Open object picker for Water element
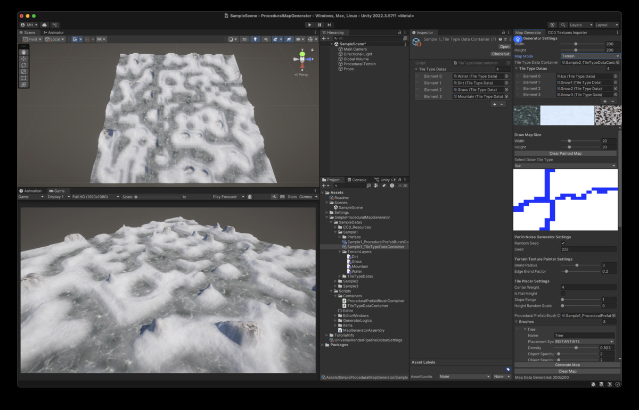Screen dimensions: 639x410 pyautogui.click(x=506, y=76)
